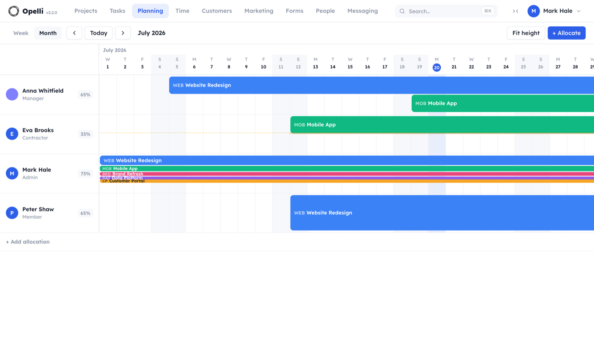This screenshot has height=354, width=594.
Task: Click the search magnifier icon
Action: [x=402, y=11]
